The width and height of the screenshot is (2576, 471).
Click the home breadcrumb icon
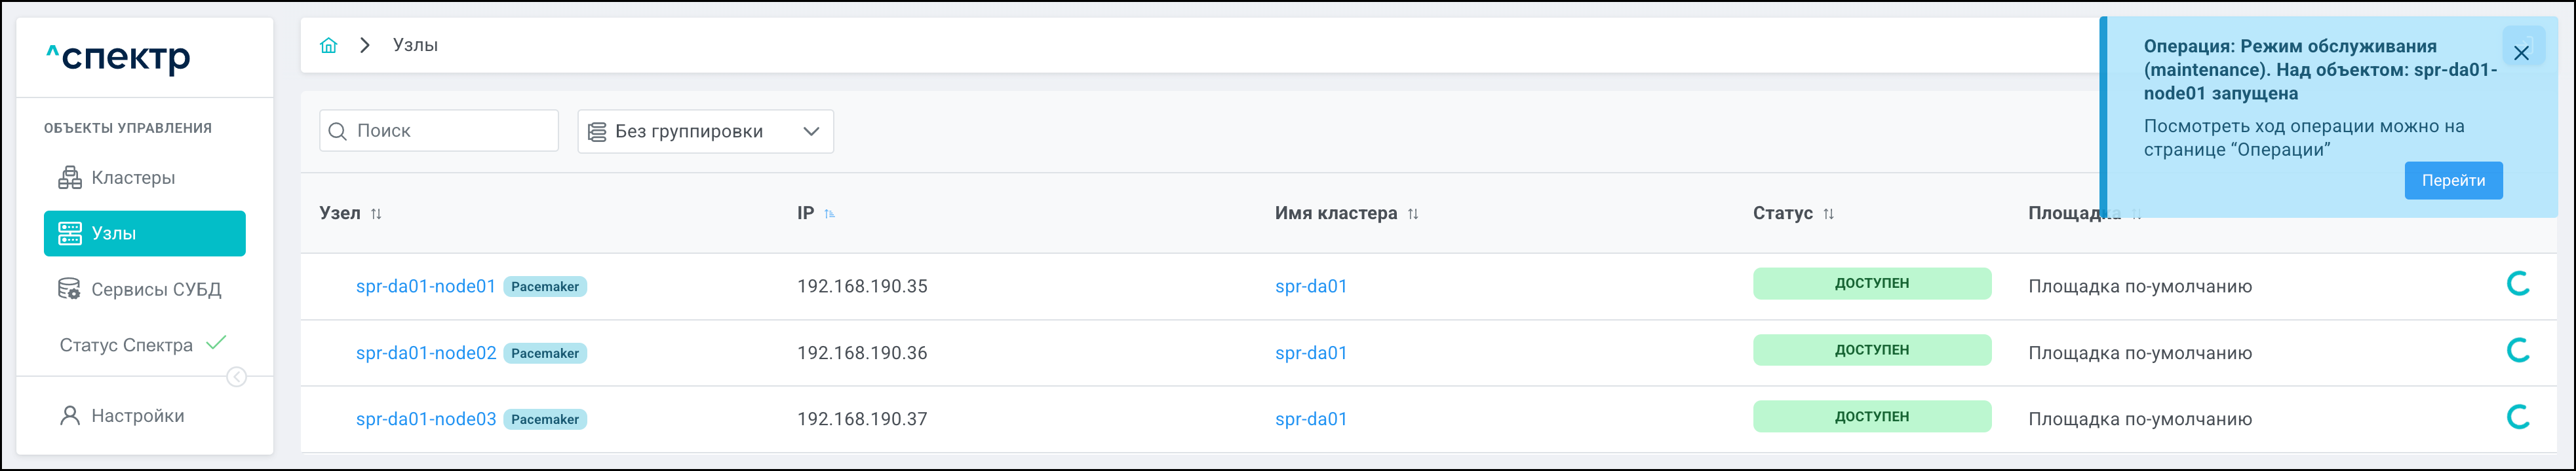(328, 45)
